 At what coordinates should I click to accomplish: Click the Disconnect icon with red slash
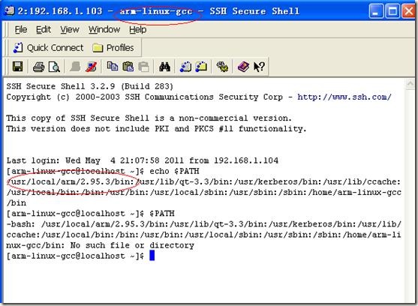(91, 67)
